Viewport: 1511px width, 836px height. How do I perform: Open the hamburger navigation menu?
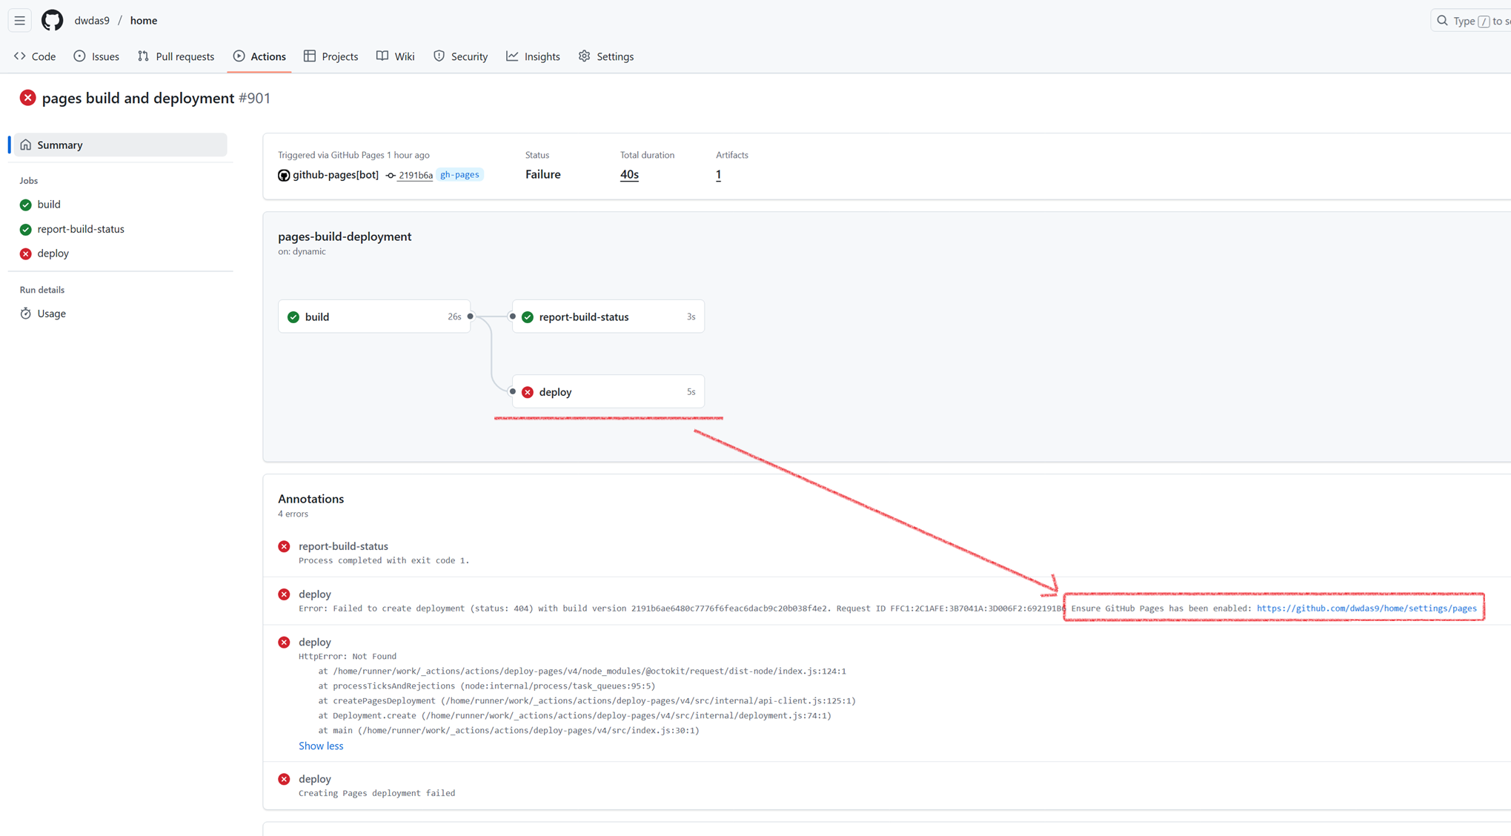20,21
